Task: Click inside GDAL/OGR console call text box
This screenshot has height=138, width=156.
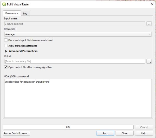Action: pos(78,99)
